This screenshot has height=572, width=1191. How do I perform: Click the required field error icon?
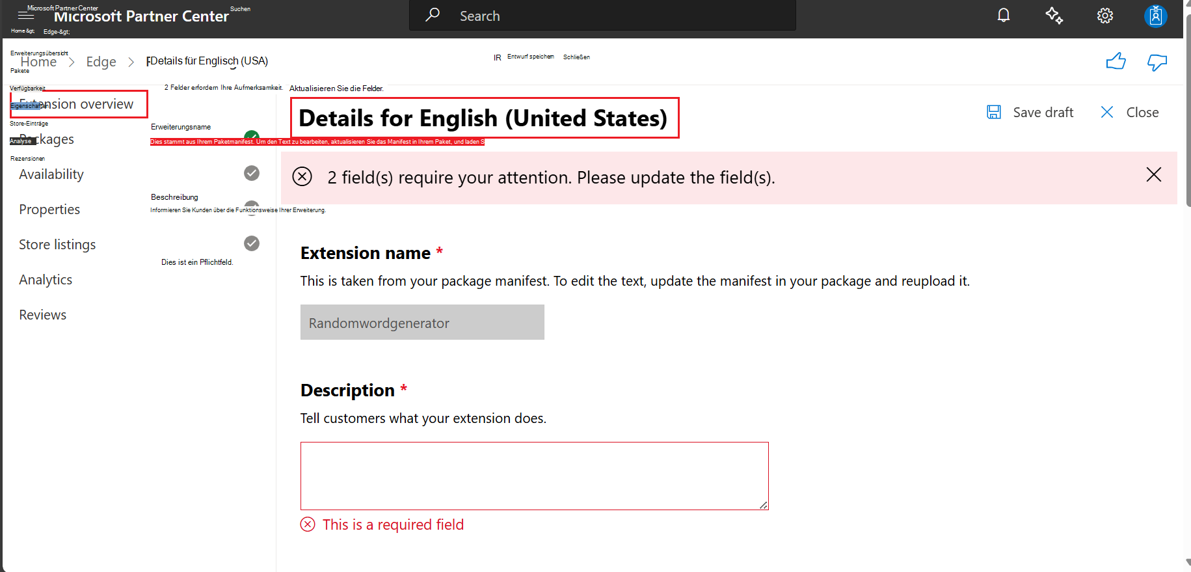[308, 524]
